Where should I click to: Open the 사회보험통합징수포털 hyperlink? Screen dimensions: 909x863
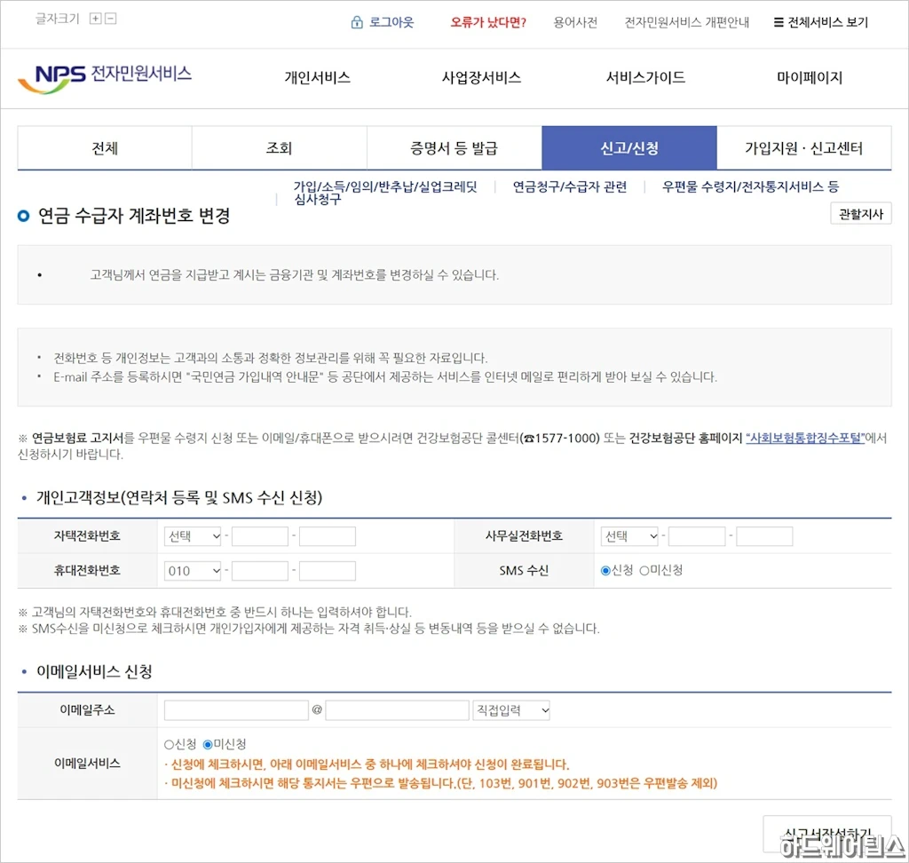click(x=805, y=438)
